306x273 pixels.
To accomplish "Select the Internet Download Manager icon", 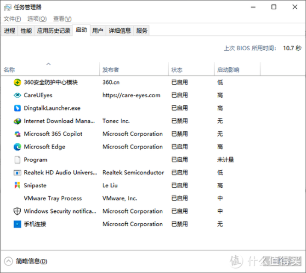I will tap(17, 121).
